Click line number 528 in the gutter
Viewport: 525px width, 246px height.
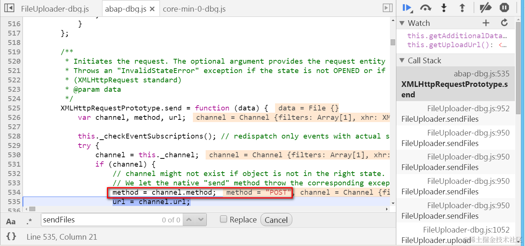[14, 136]
